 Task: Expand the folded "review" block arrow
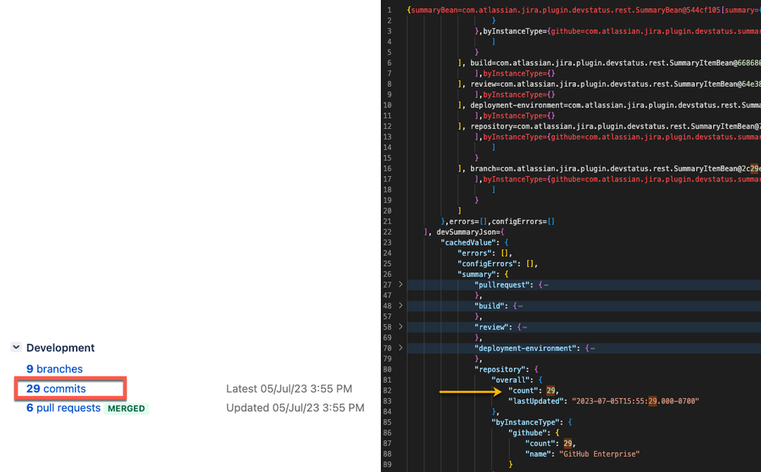401,327
